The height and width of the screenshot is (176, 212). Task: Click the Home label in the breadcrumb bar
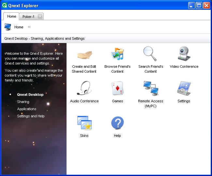(x=19, y=27)
